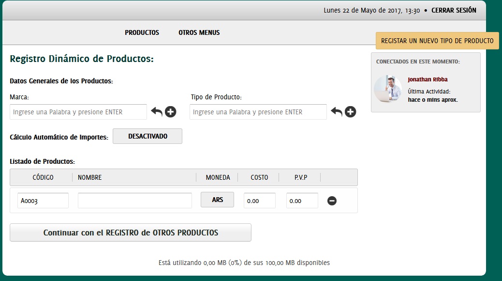The image size is (502, 281).
Task: Click REGISTAR UN NUEVO TIPO DE PRODUCTO
Action: click(x=437, y=41)
